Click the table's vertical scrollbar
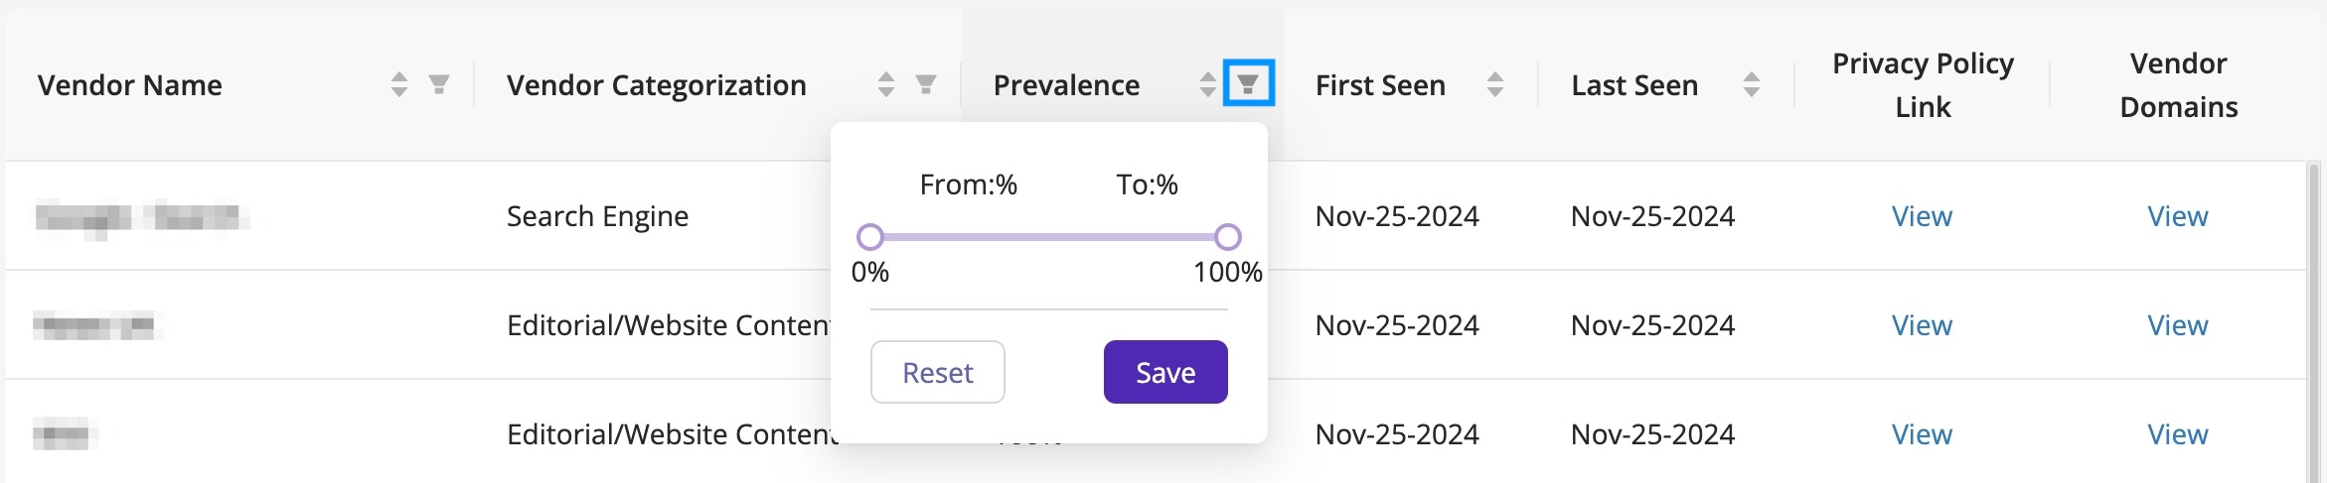This screenshot has width=2327, height=483. (2314, 322)
